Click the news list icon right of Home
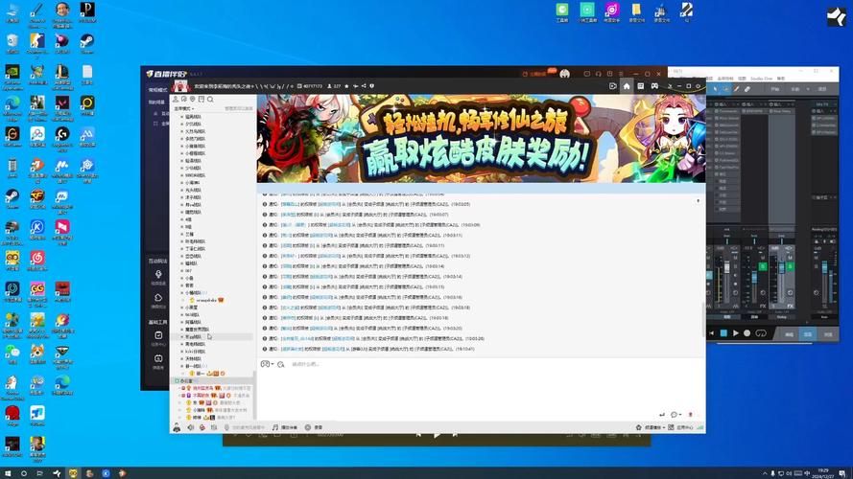This screenshot has width=853, height=479. point(641,86)
